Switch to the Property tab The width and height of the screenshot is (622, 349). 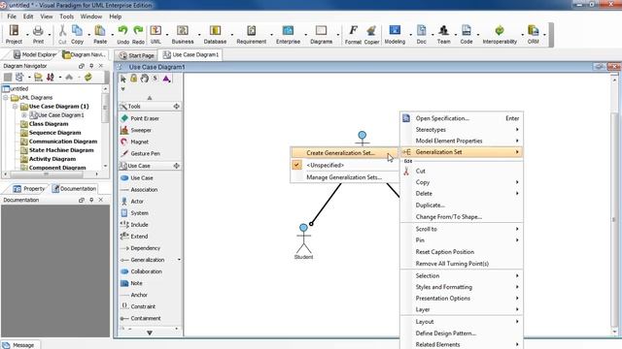(x=28, y=189)
